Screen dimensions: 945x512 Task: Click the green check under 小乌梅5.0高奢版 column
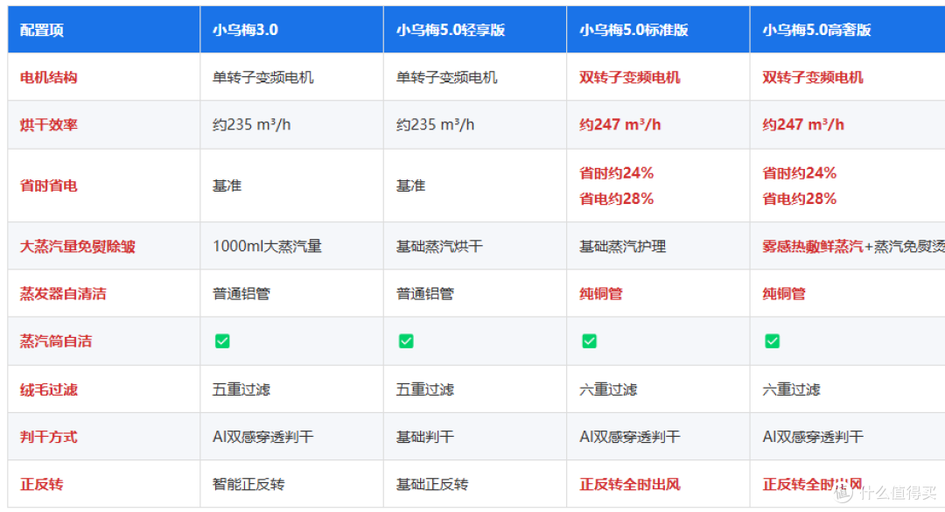pos(772,341)
